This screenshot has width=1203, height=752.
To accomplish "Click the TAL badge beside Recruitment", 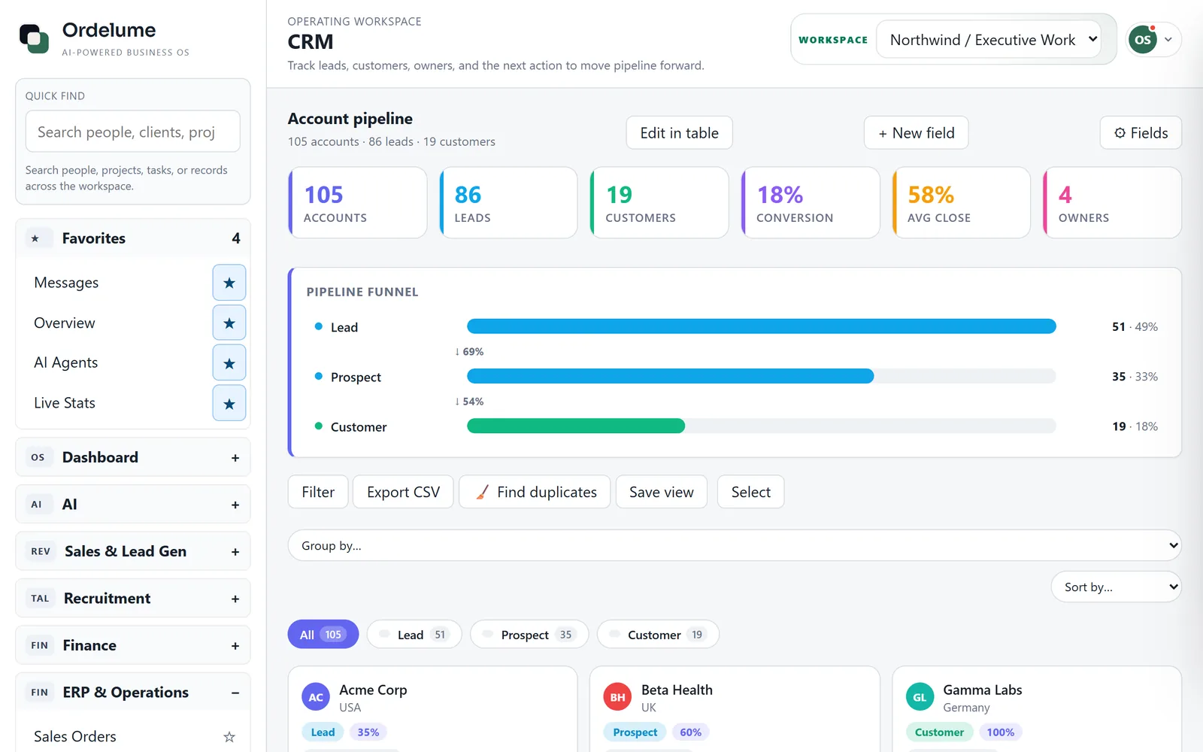I will click(x=40, y=599).
